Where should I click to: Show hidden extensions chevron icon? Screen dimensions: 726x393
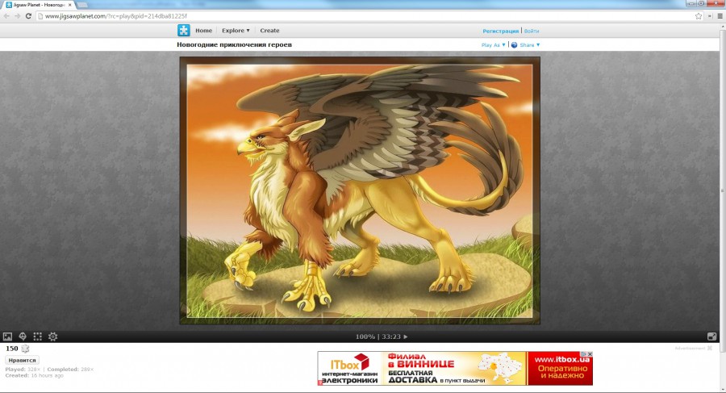(710, 16)
